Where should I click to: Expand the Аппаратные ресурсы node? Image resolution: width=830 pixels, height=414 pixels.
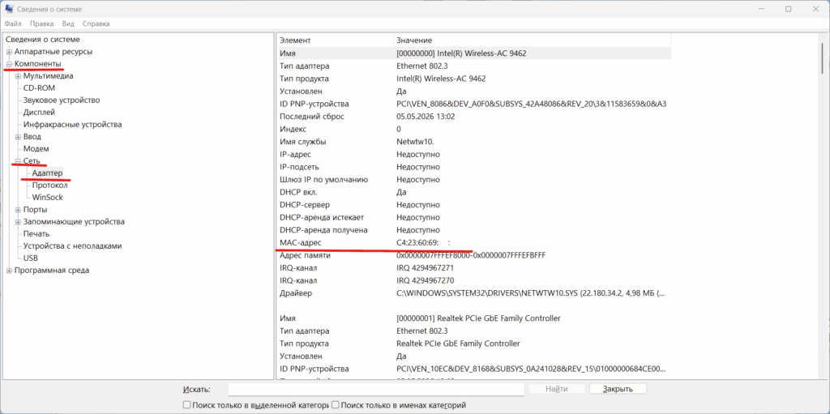coord(9,52)
